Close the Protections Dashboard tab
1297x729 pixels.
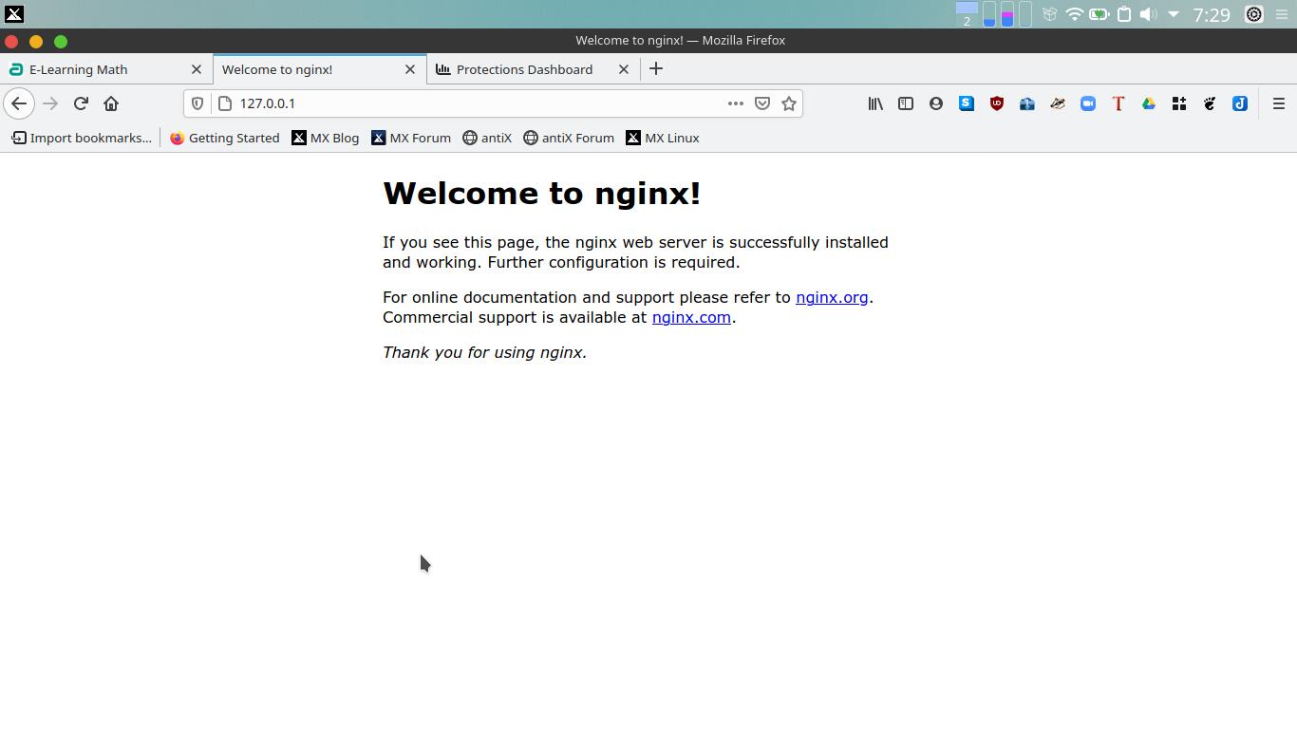coord(624,69)
